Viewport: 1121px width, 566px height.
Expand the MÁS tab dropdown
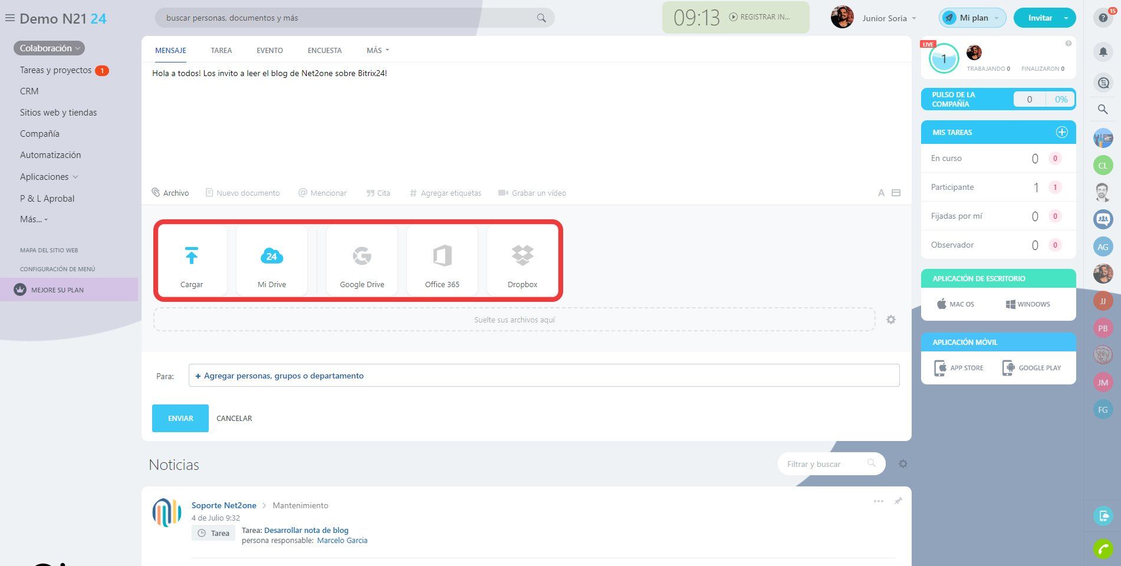[x=377, y=50]
